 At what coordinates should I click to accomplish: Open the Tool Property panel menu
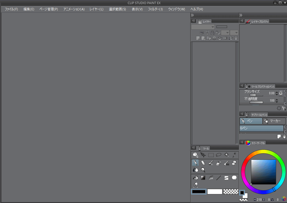point(242,86)
